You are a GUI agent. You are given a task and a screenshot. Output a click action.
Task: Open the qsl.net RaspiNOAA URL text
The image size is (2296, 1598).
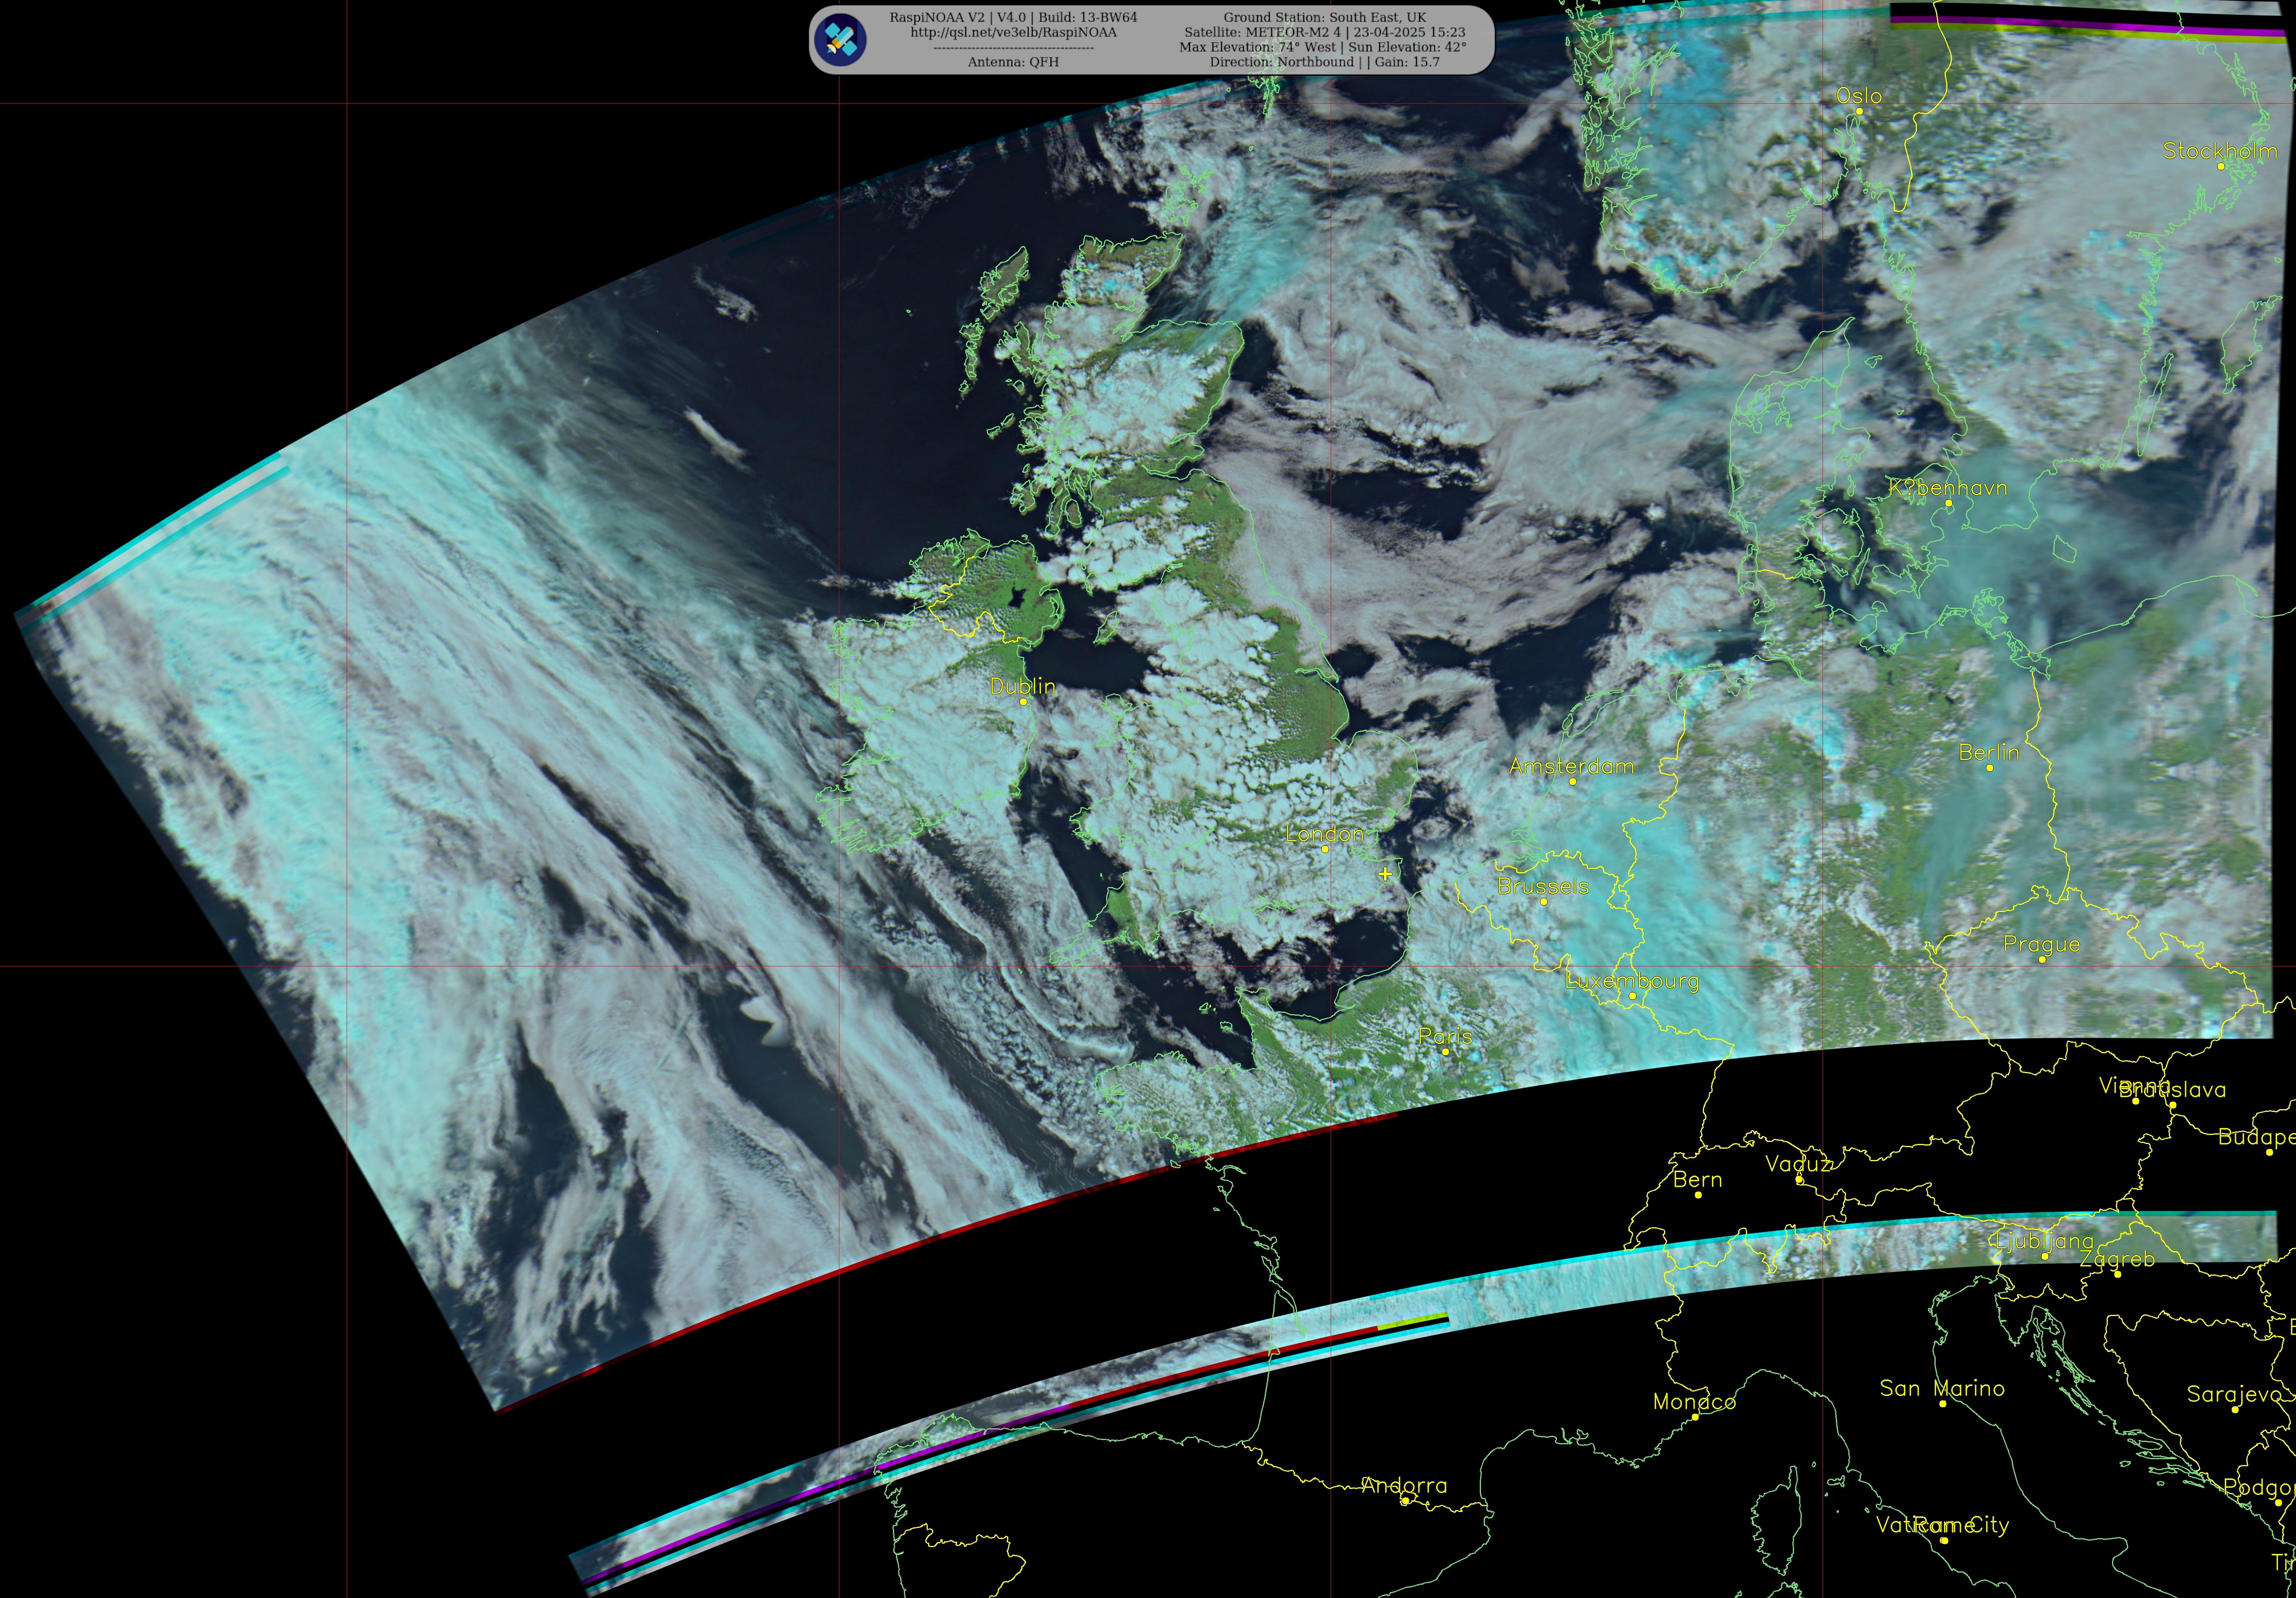pyautogui.click(x=1013, y=32)
